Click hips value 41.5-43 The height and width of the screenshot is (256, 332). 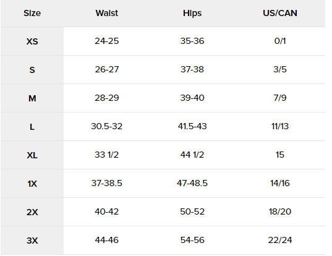click(192, 126)
